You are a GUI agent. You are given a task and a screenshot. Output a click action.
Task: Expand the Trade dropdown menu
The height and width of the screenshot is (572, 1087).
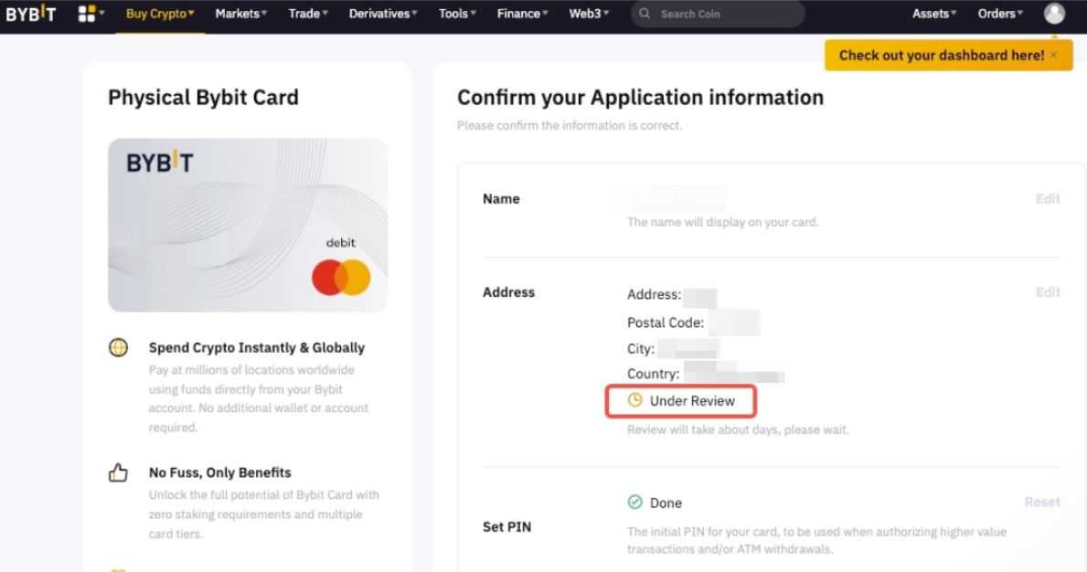point(308,13)
